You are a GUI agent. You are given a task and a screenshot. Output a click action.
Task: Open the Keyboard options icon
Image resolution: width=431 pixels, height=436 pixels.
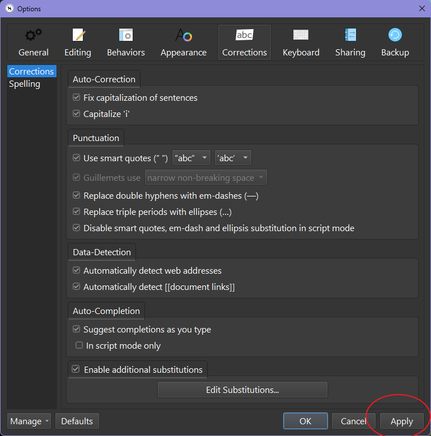301,36
